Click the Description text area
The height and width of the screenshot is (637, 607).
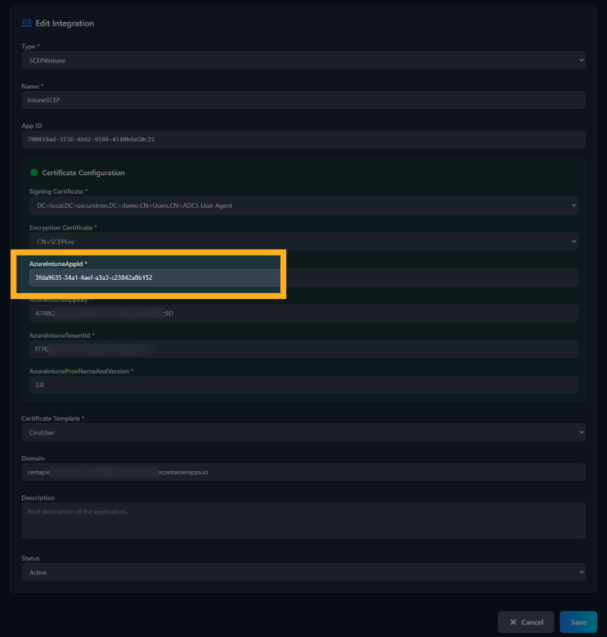pos(303,520)
